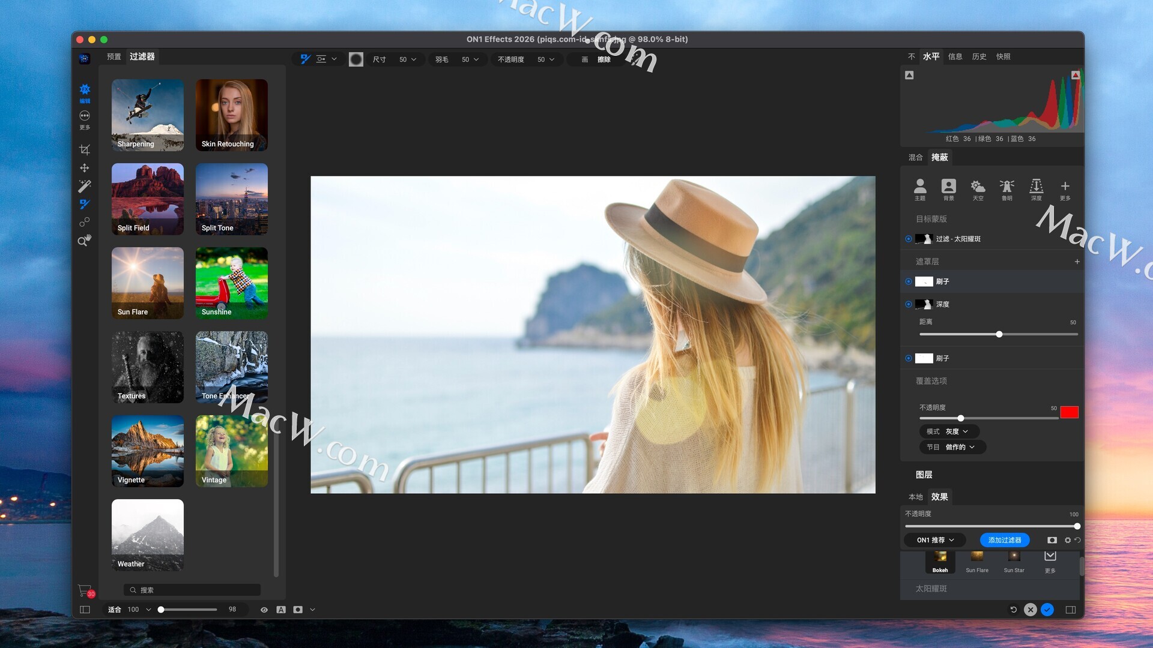This screenshot has height=648, width=1153.
Task: Toggle visibility of the Sun Flare filter mask
Action: [909, 239]
